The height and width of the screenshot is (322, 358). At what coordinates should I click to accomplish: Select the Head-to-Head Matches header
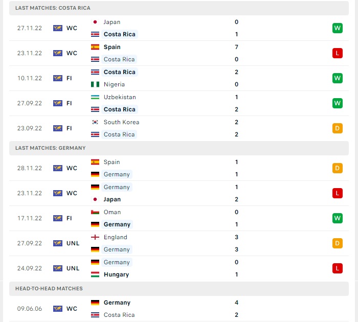(179, 289)
